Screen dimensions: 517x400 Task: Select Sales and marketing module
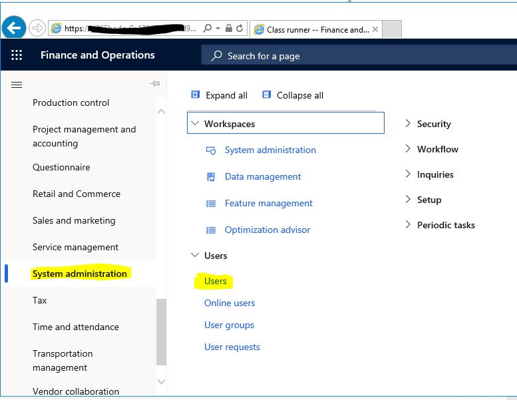tap(74, 220)
